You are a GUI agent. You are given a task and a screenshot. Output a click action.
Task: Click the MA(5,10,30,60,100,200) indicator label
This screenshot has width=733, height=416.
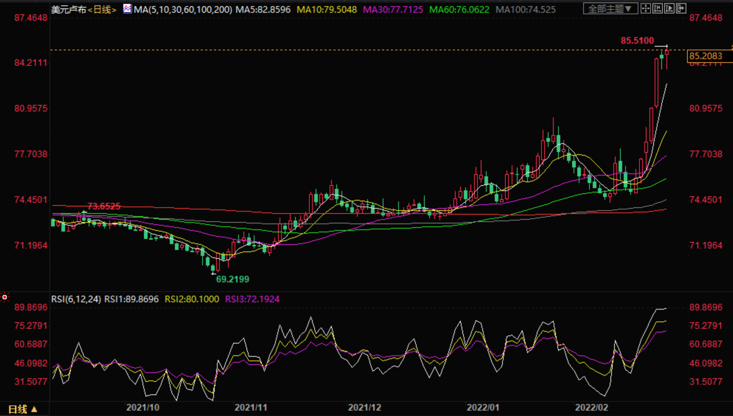tap(183, 9)
